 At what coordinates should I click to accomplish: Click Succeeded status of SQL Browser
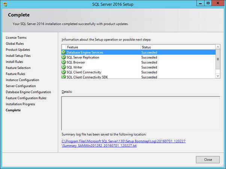point(149,62)
